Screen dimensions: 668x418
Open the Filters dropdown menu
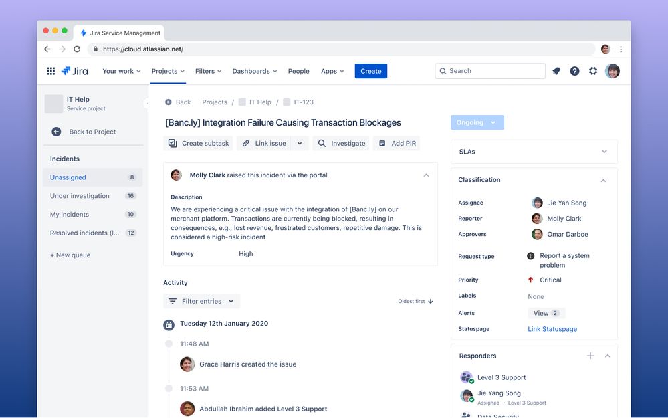pyautogui.click(x=209, y=71)
